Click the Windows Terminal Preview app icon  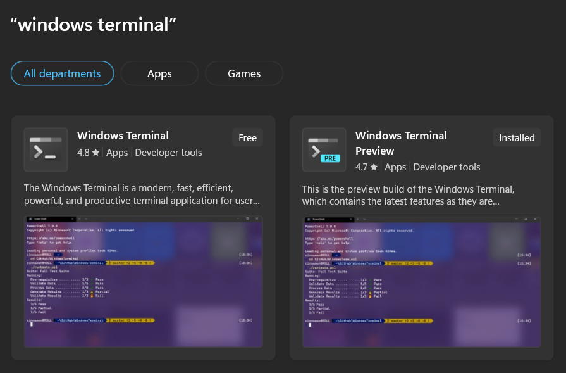[x=324, y=149]
